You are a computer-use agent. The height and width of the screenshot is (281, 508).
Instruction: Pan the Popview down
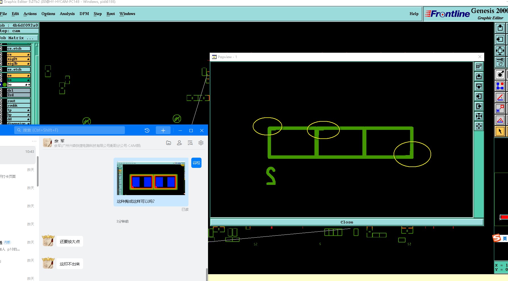pyautogui.click(x=479, y=86)
